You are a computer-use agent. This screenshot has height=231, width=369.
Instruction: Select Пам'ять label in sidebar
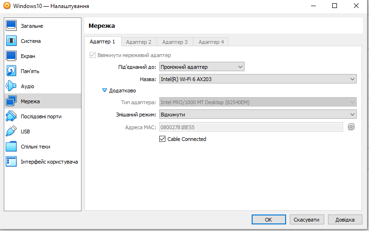pyautogui.click(x=30, y=71)
